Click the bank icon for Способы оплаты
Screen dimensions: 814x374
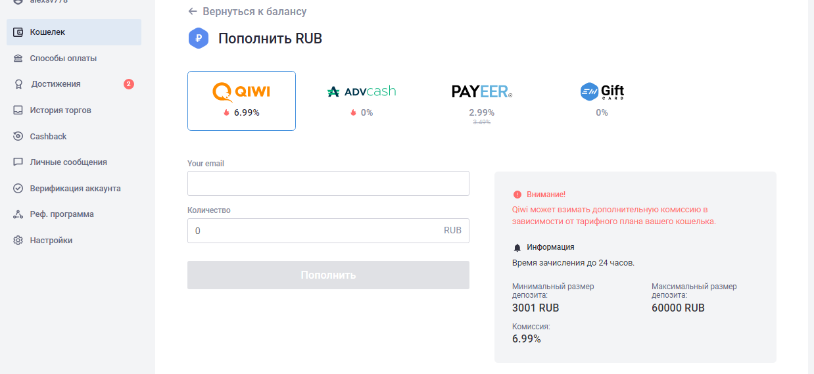tap(18, 58)
